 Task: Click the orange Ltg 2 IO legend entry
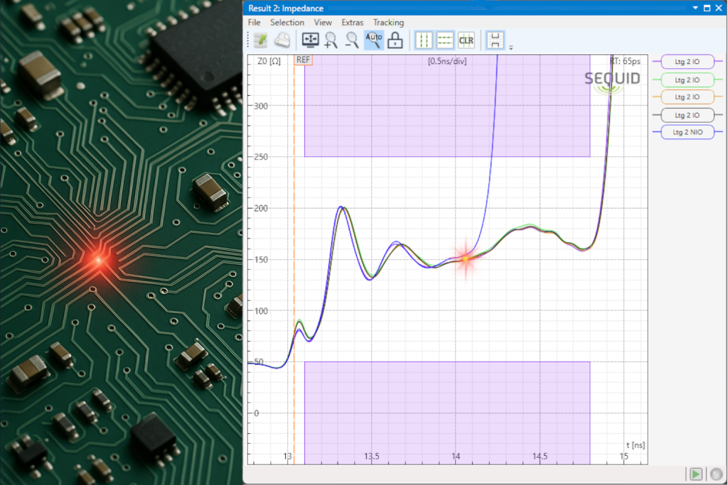click(687, 97)
